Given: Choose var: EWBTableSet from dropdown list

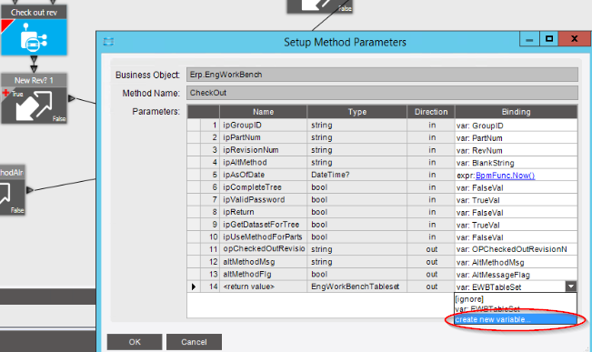Looking at the screenshot, I should pos(516,309).
